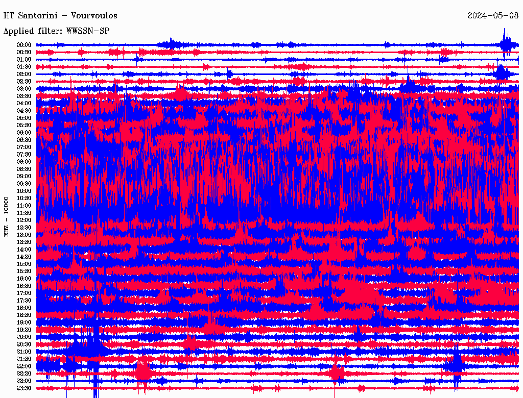Click the 01:30 time label
The height and width of the screenshot is (398, 523).
24,67
